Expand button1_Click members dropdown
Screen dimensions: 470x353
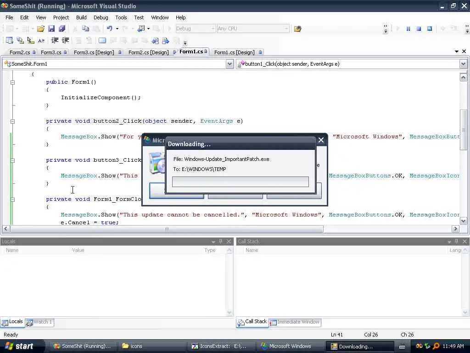(463, 64)
